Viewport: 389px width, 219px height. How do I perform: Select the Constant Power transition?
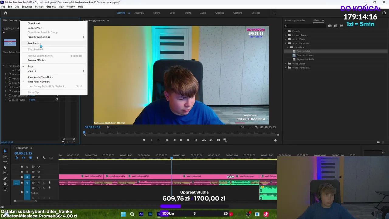coord(305,55)
